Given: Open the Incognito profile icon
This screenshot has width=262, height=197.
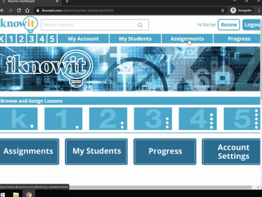Looking at the screenshot, I should click(x=233, y=11).
